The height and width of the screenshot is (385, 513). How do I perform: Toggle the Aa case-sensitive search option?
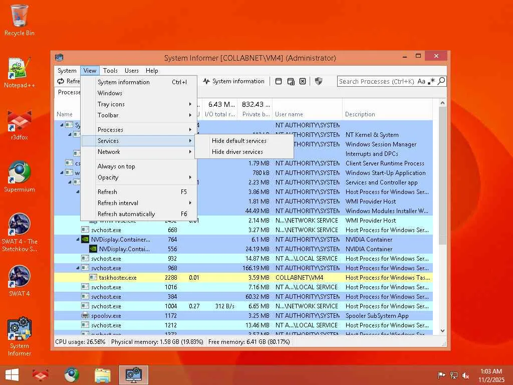click(x=421, y=81)
